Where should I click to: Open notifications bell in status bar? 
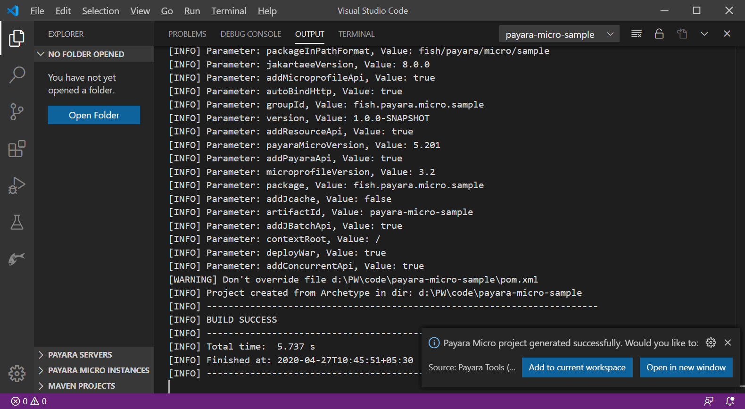730,401
